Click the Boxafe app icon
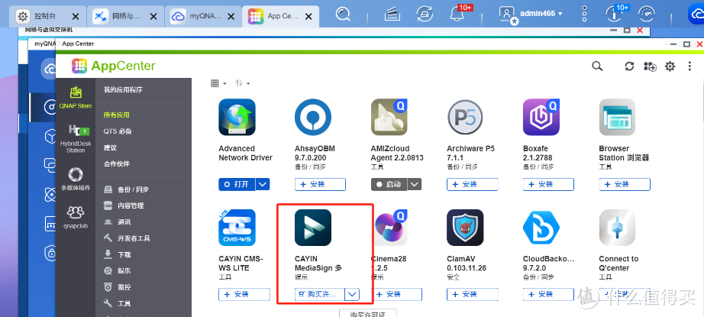This screenshot has width=704, height=317. (x=541, y=117)
